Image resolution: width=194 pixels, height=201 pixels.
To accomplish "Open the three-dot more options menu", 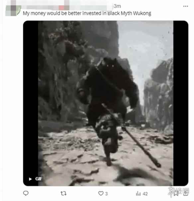I will (x=185, y=6).
